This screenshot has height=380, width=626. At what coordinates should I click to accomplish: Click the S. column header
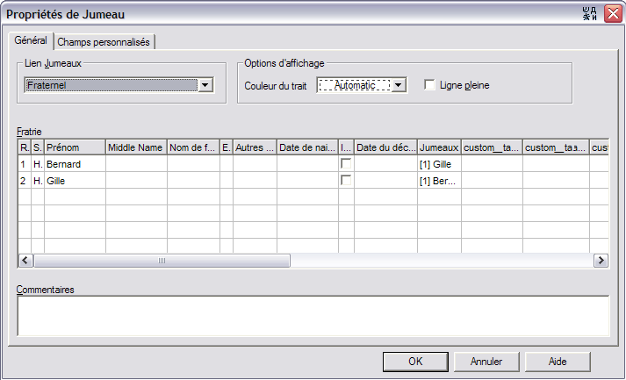[38, 147]
